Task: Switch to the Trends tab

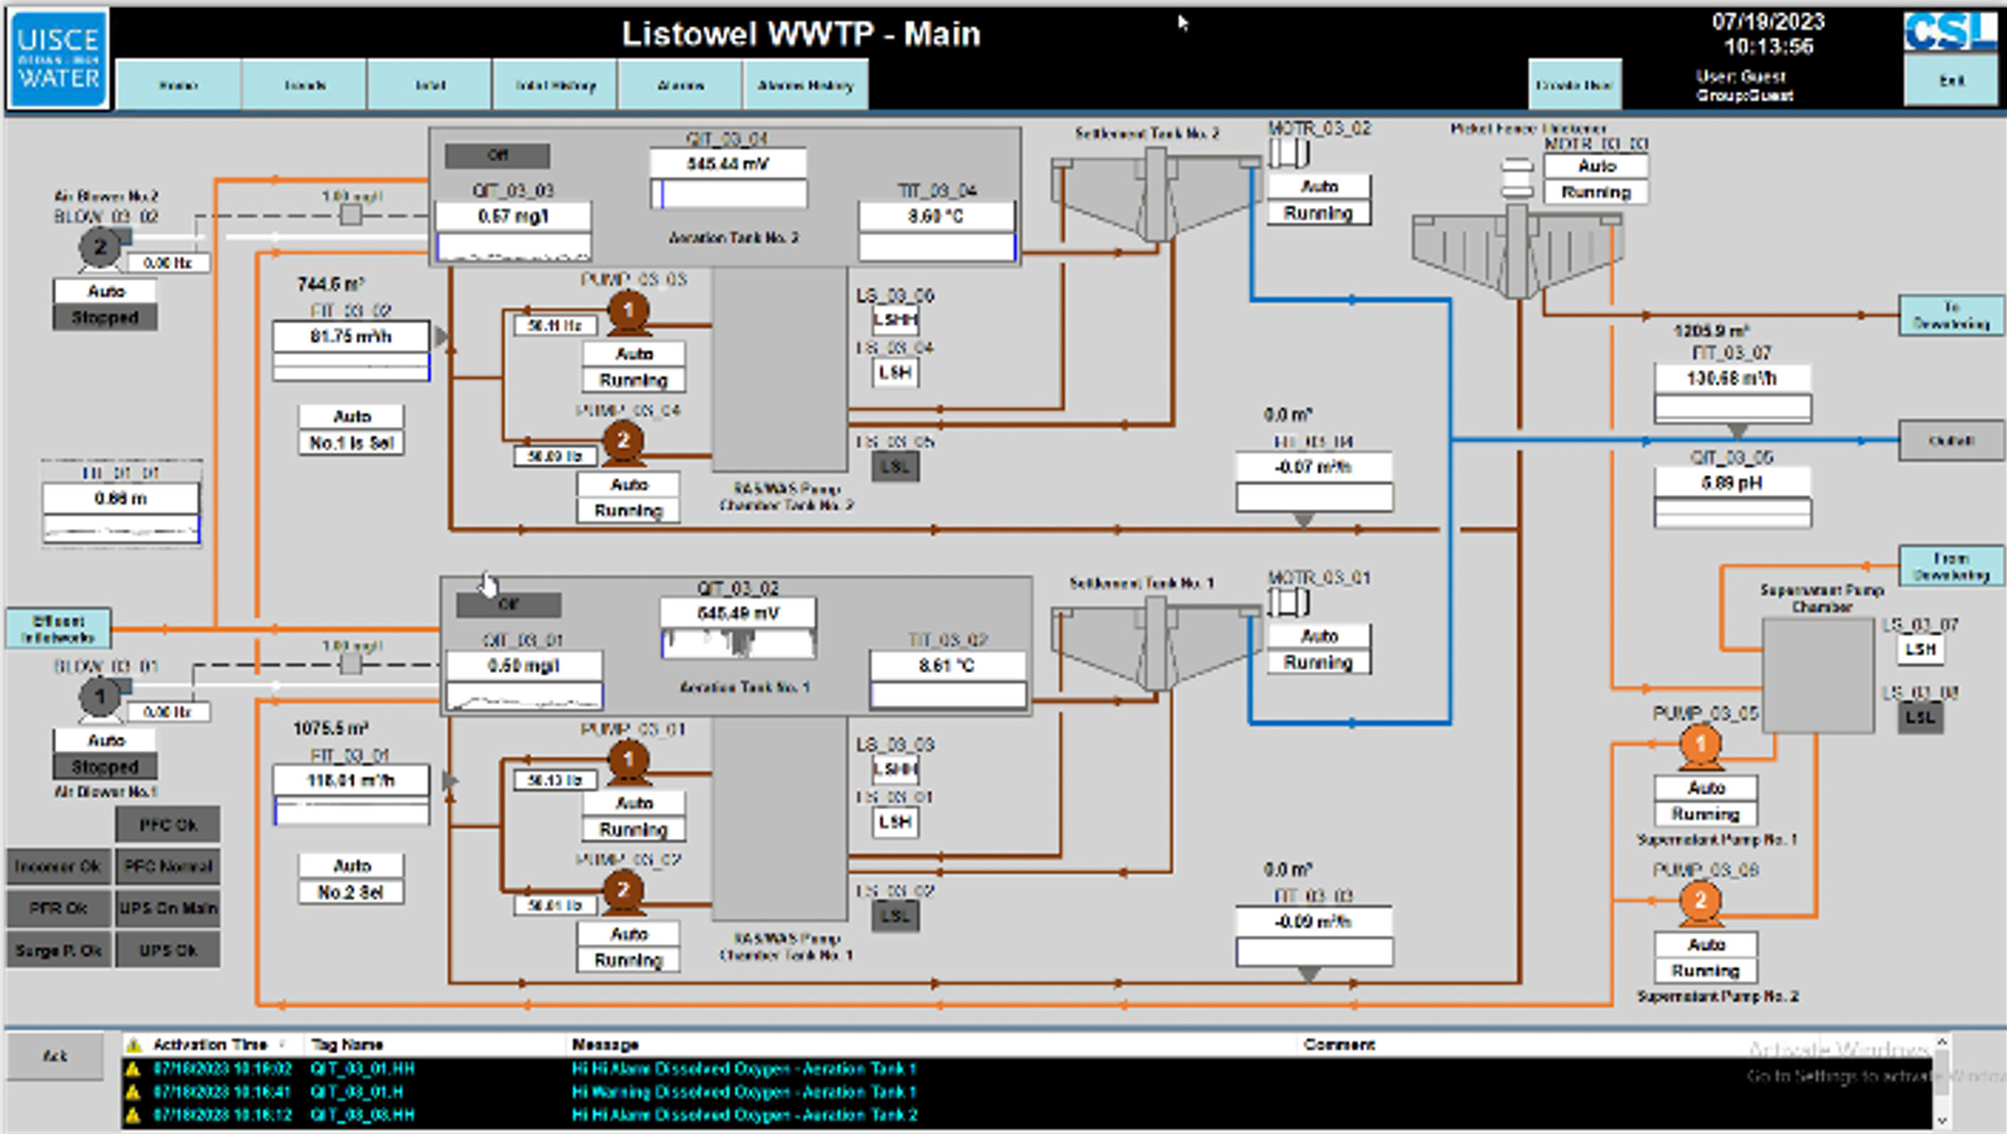Action: (x=304, y=86)
